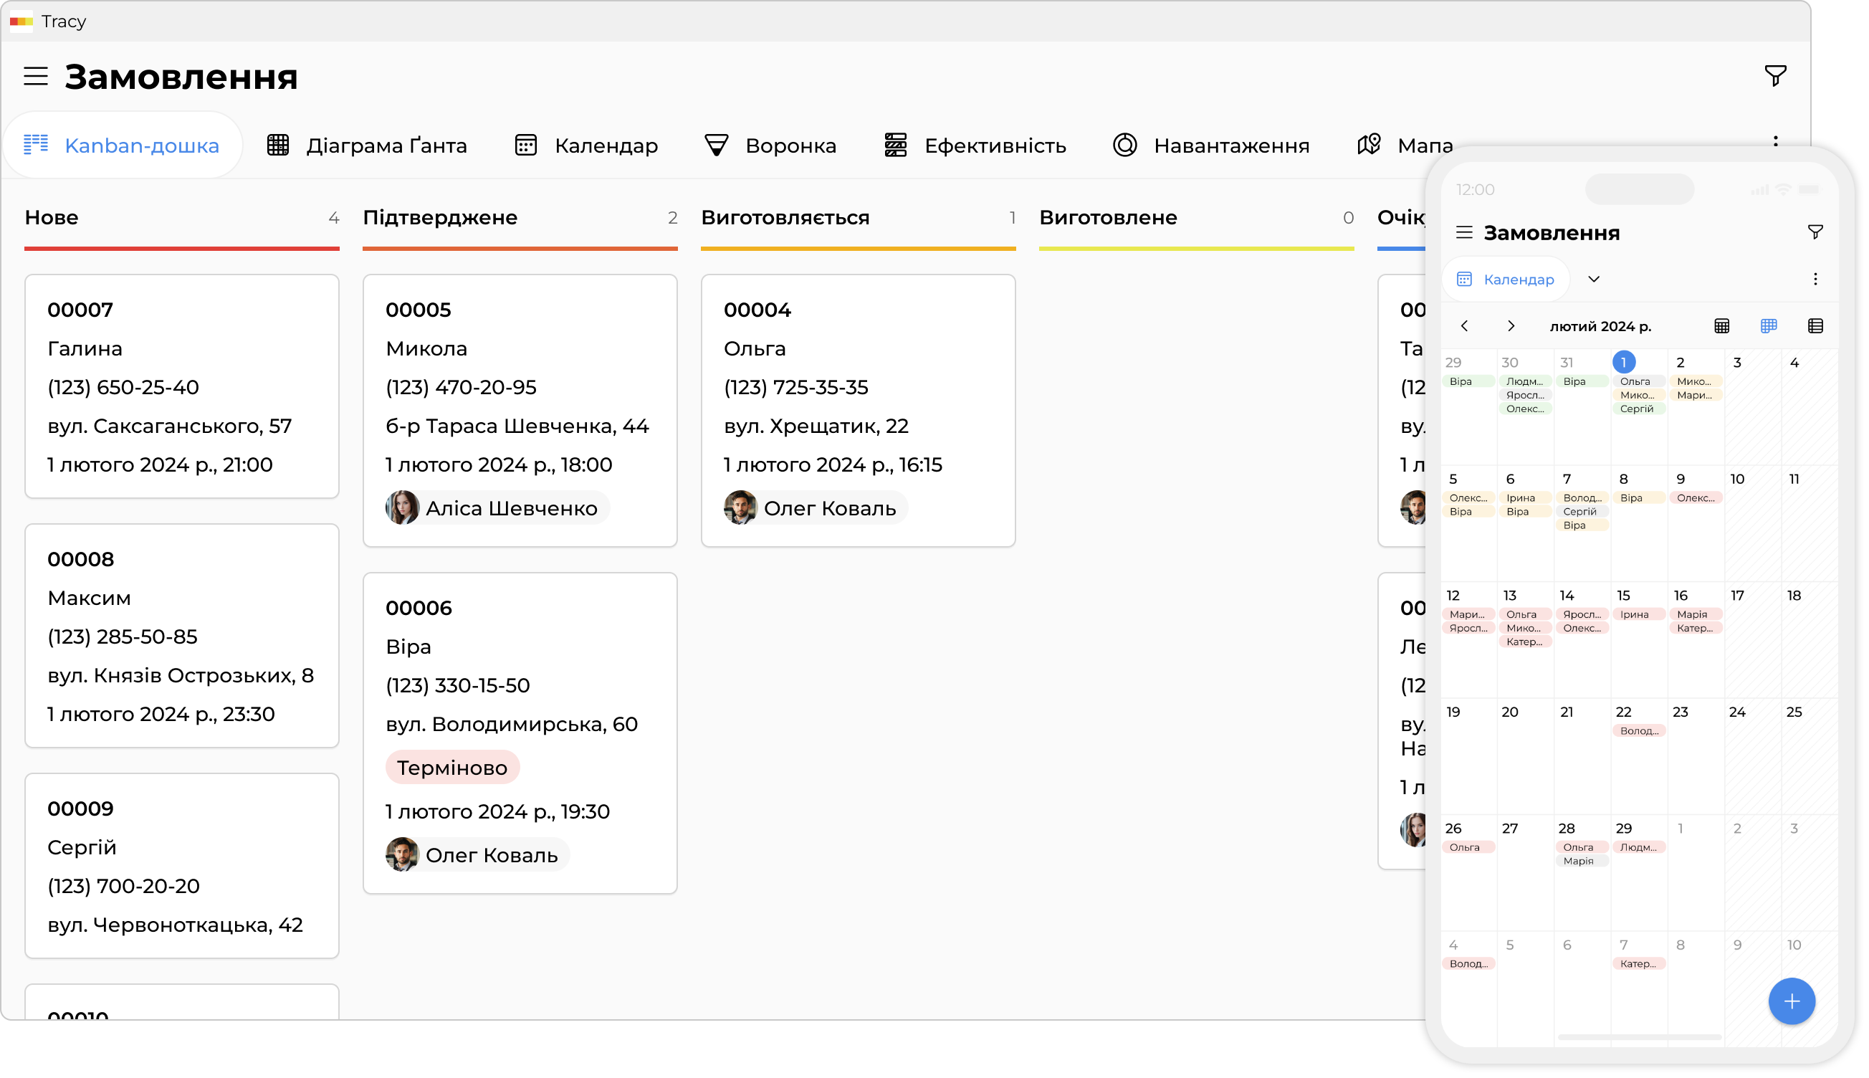Open the desktop three-dot options menu
The height and width of the screenshot is (1078, 1869).
tap(1774, 140)
